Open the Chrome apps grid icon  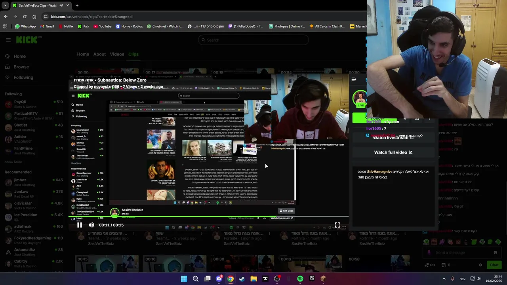pos(5,27)
